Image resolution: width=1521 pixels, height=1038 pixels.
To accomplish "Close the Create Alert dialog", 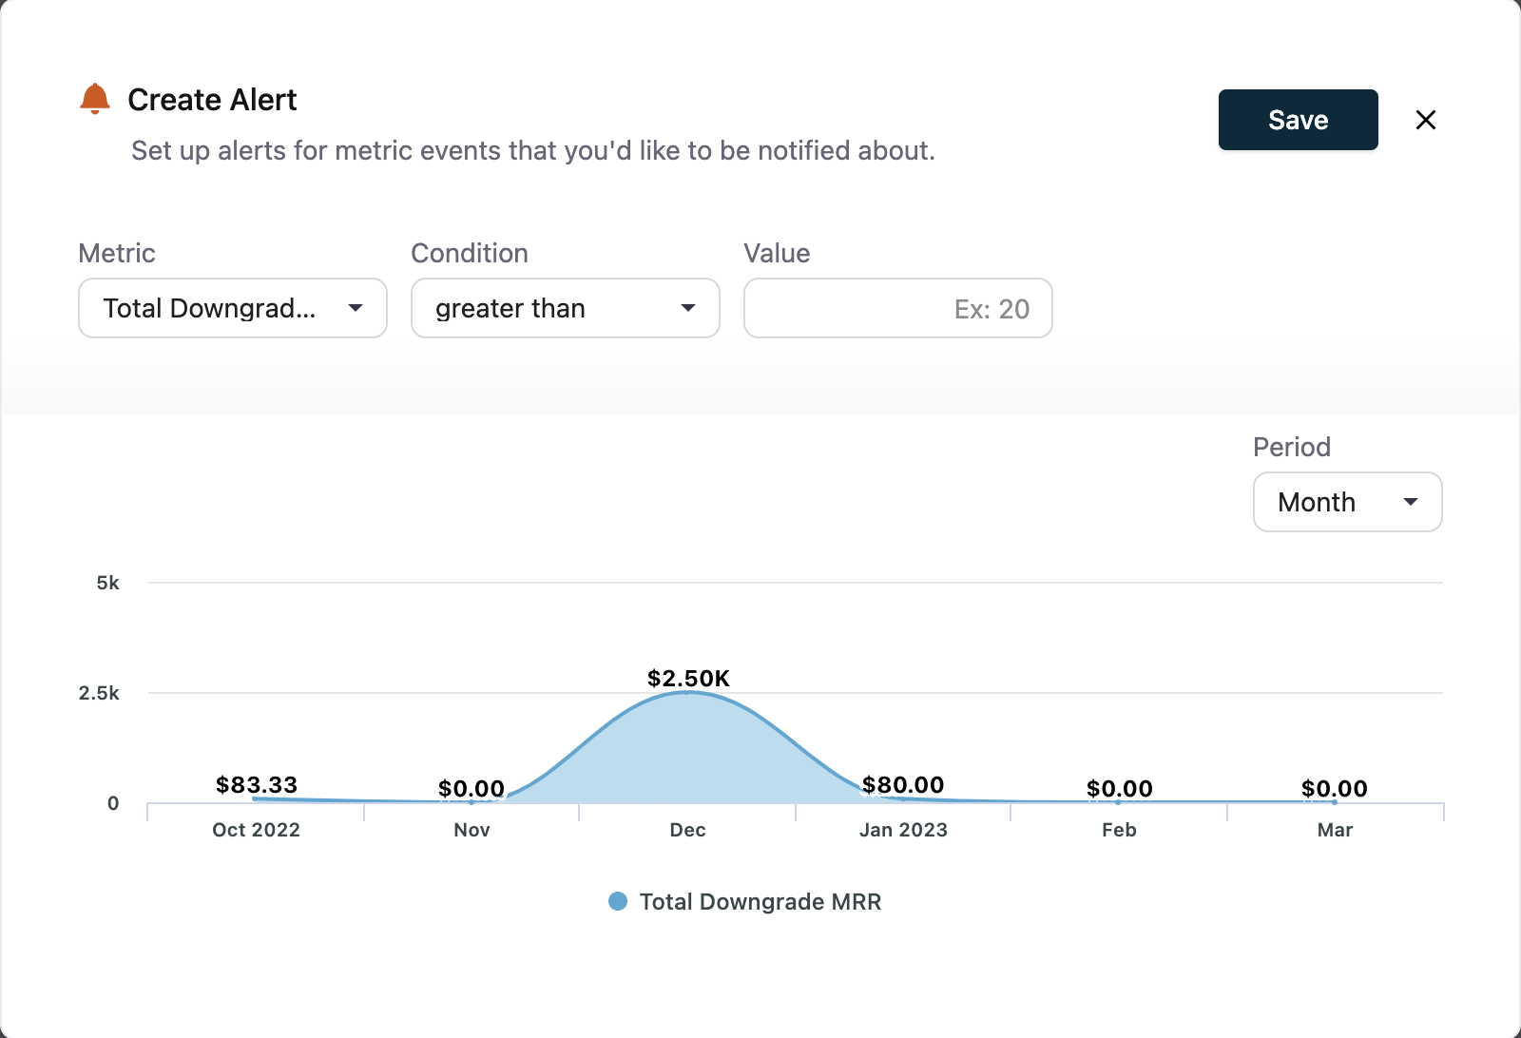I will [x=1425, y=120].
